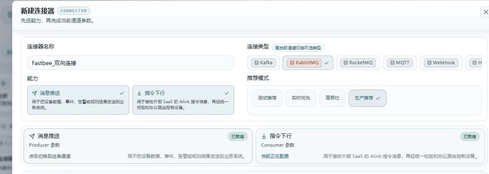The height and width of the screenshot is (174, 489).
Task: Click the 能力 section label
Action: [32, 78]
